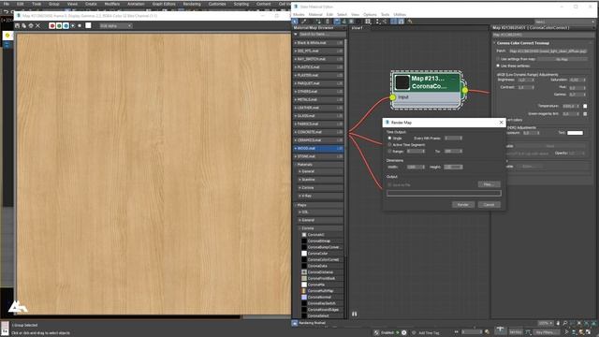Toggle the blue channel in frame buffer
599x337 pixels.
(66, 25)
